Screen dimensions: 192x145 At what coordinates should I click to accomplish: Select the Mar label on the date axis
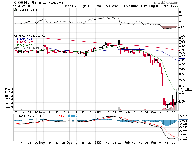153,112
